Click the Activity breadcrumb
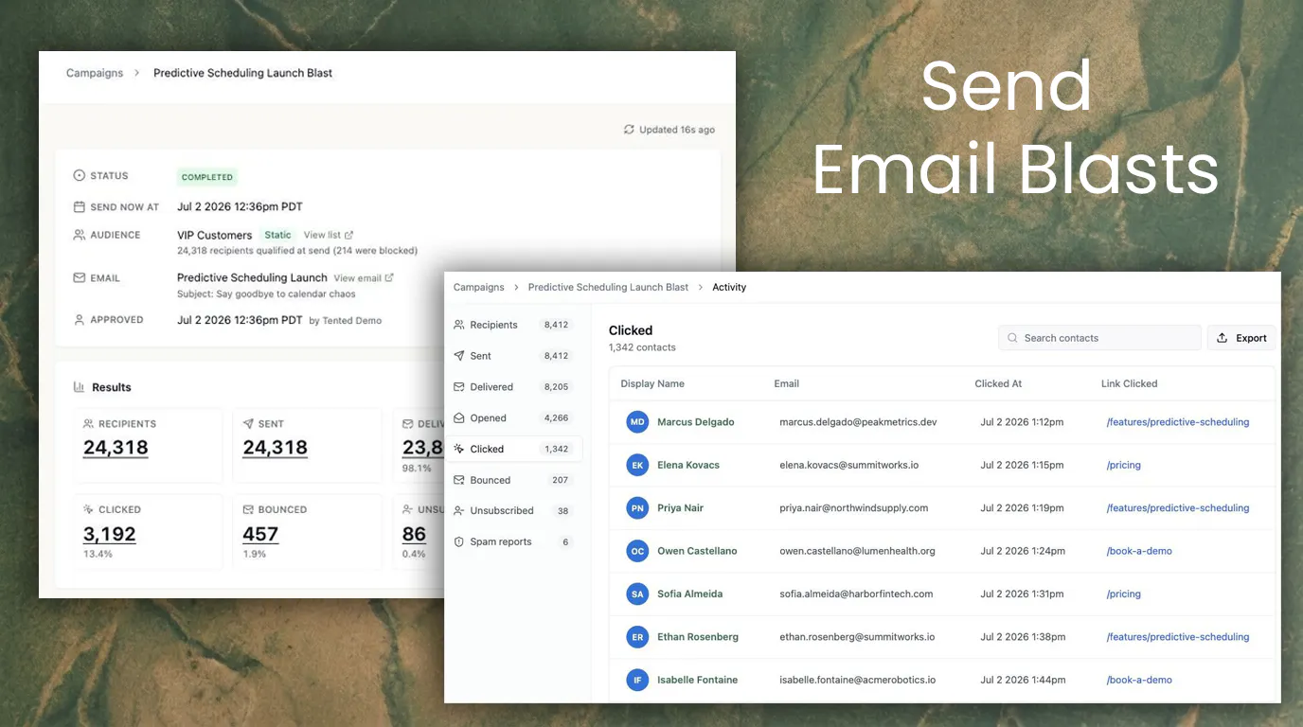Image resolution: width=1303 pixels, height=727 pixels. (729, 287)
